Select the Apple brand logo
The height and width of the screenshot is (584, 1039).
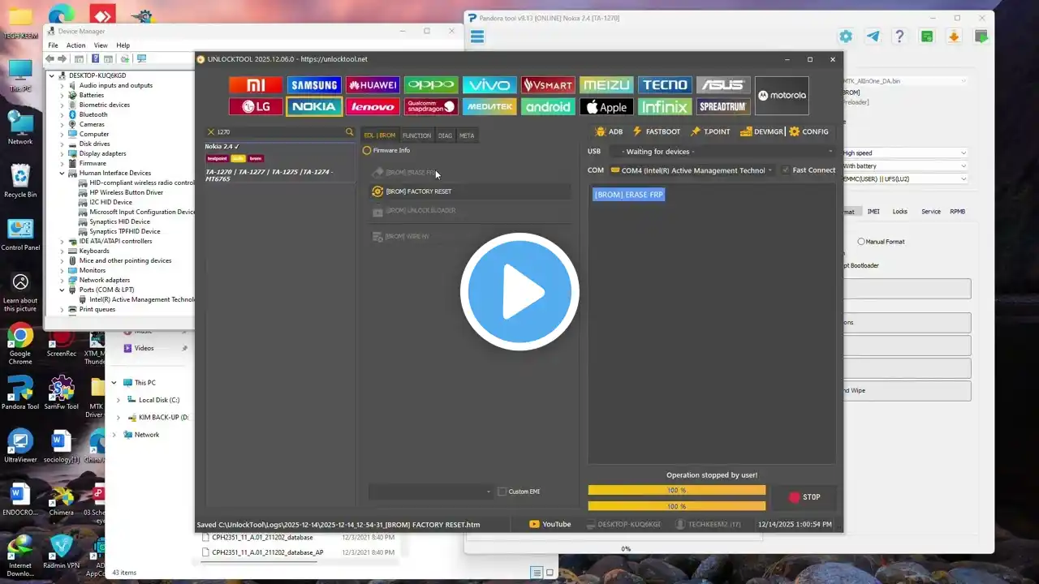pos(606,106)
